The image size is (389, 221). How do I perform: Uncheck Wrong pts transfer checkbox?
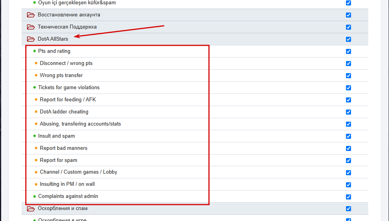pos(348,75)
